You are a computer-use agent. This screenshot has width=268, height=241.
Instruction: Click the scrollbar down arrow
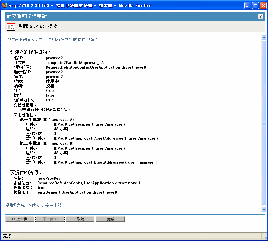[x=264, y=209]
